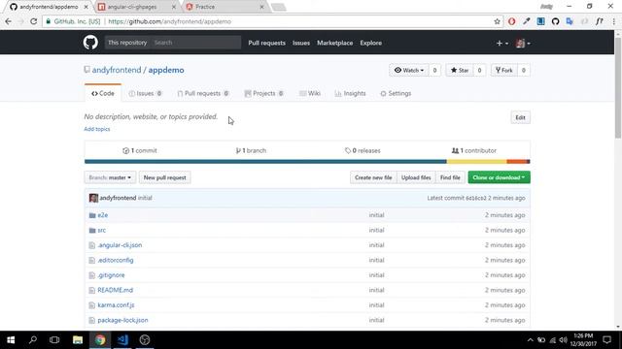Image resolution: width=622 pixels, height=349 pixels.
Task: Expand the Clone or download menu
Action: [x=499, y=177]
